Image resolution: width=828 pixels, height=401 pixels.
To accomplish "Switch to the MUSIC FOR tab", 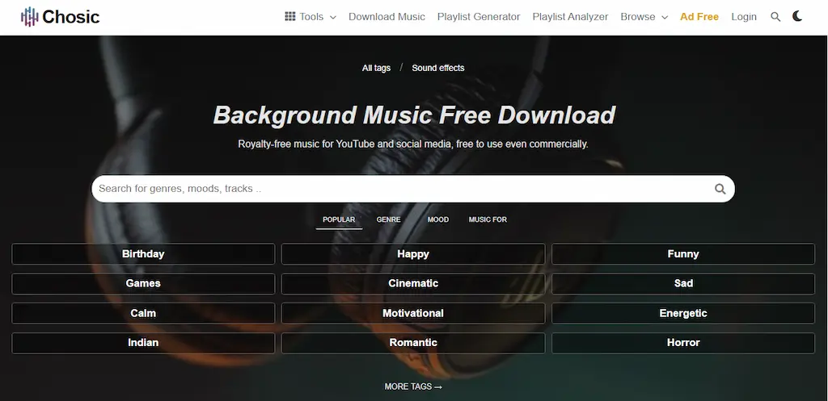I will coord(488,219).
